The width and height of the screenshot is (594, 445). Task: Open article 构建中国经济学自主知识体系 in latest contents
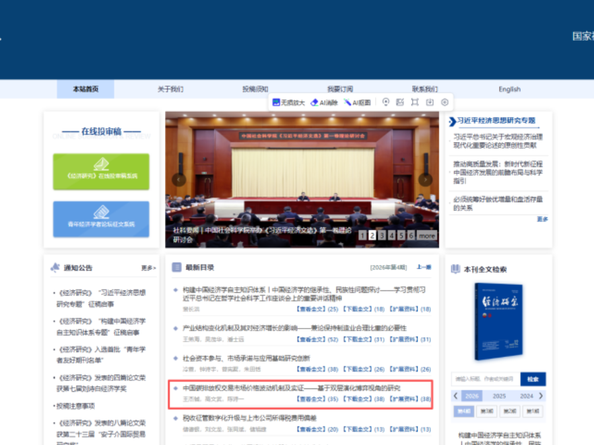[304, 294]
